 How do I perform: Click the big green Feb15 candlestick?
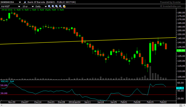click(150, 53)
